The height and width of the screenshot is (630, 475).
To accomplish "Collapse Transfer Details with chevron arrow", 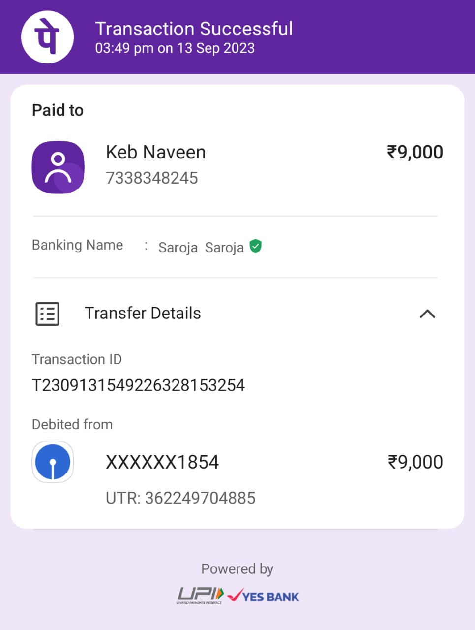I will [427, 314].
